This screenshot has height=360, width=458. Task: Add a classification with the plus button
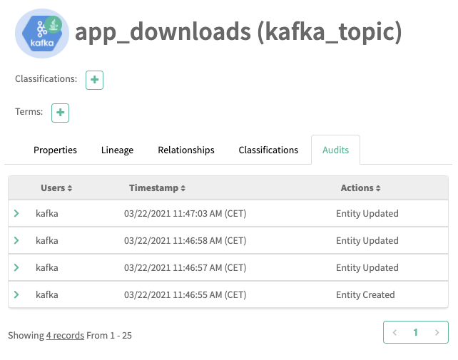tap(94, 80)
